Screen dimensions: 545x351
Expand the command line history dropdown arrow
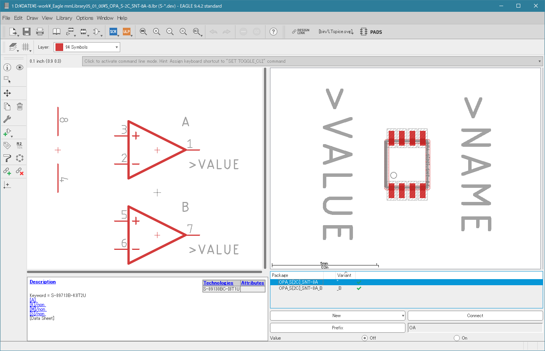[539, 61]
